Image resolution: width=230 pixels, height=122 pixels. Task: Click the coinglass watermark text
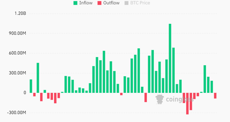180,99
